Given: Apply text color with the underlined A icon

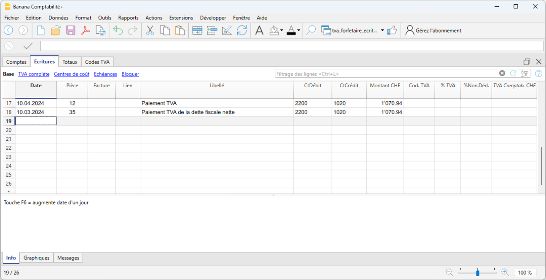Looking at the screenshot, I should (291, 30).
